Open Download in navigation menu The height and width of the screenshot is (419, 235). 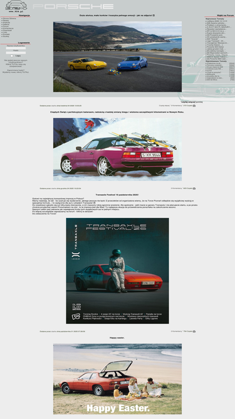7,30
